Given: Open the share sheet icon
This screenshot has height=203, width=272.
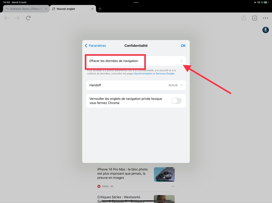Looking at the screenshot, I should [x=244, y=18].
